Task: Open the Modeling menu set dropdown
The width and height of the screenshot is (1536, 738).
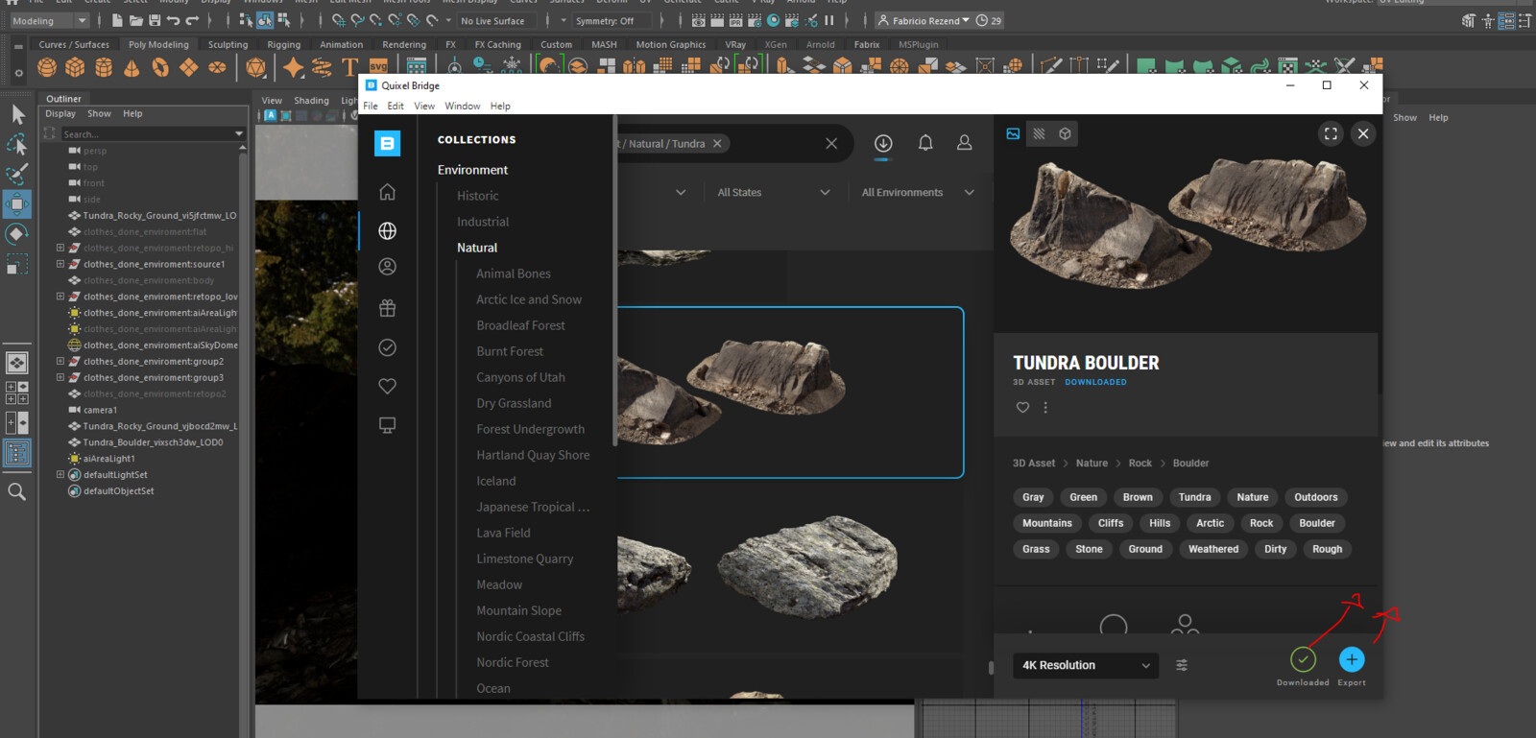Action: pyautogui.click(x=49, y=21)
